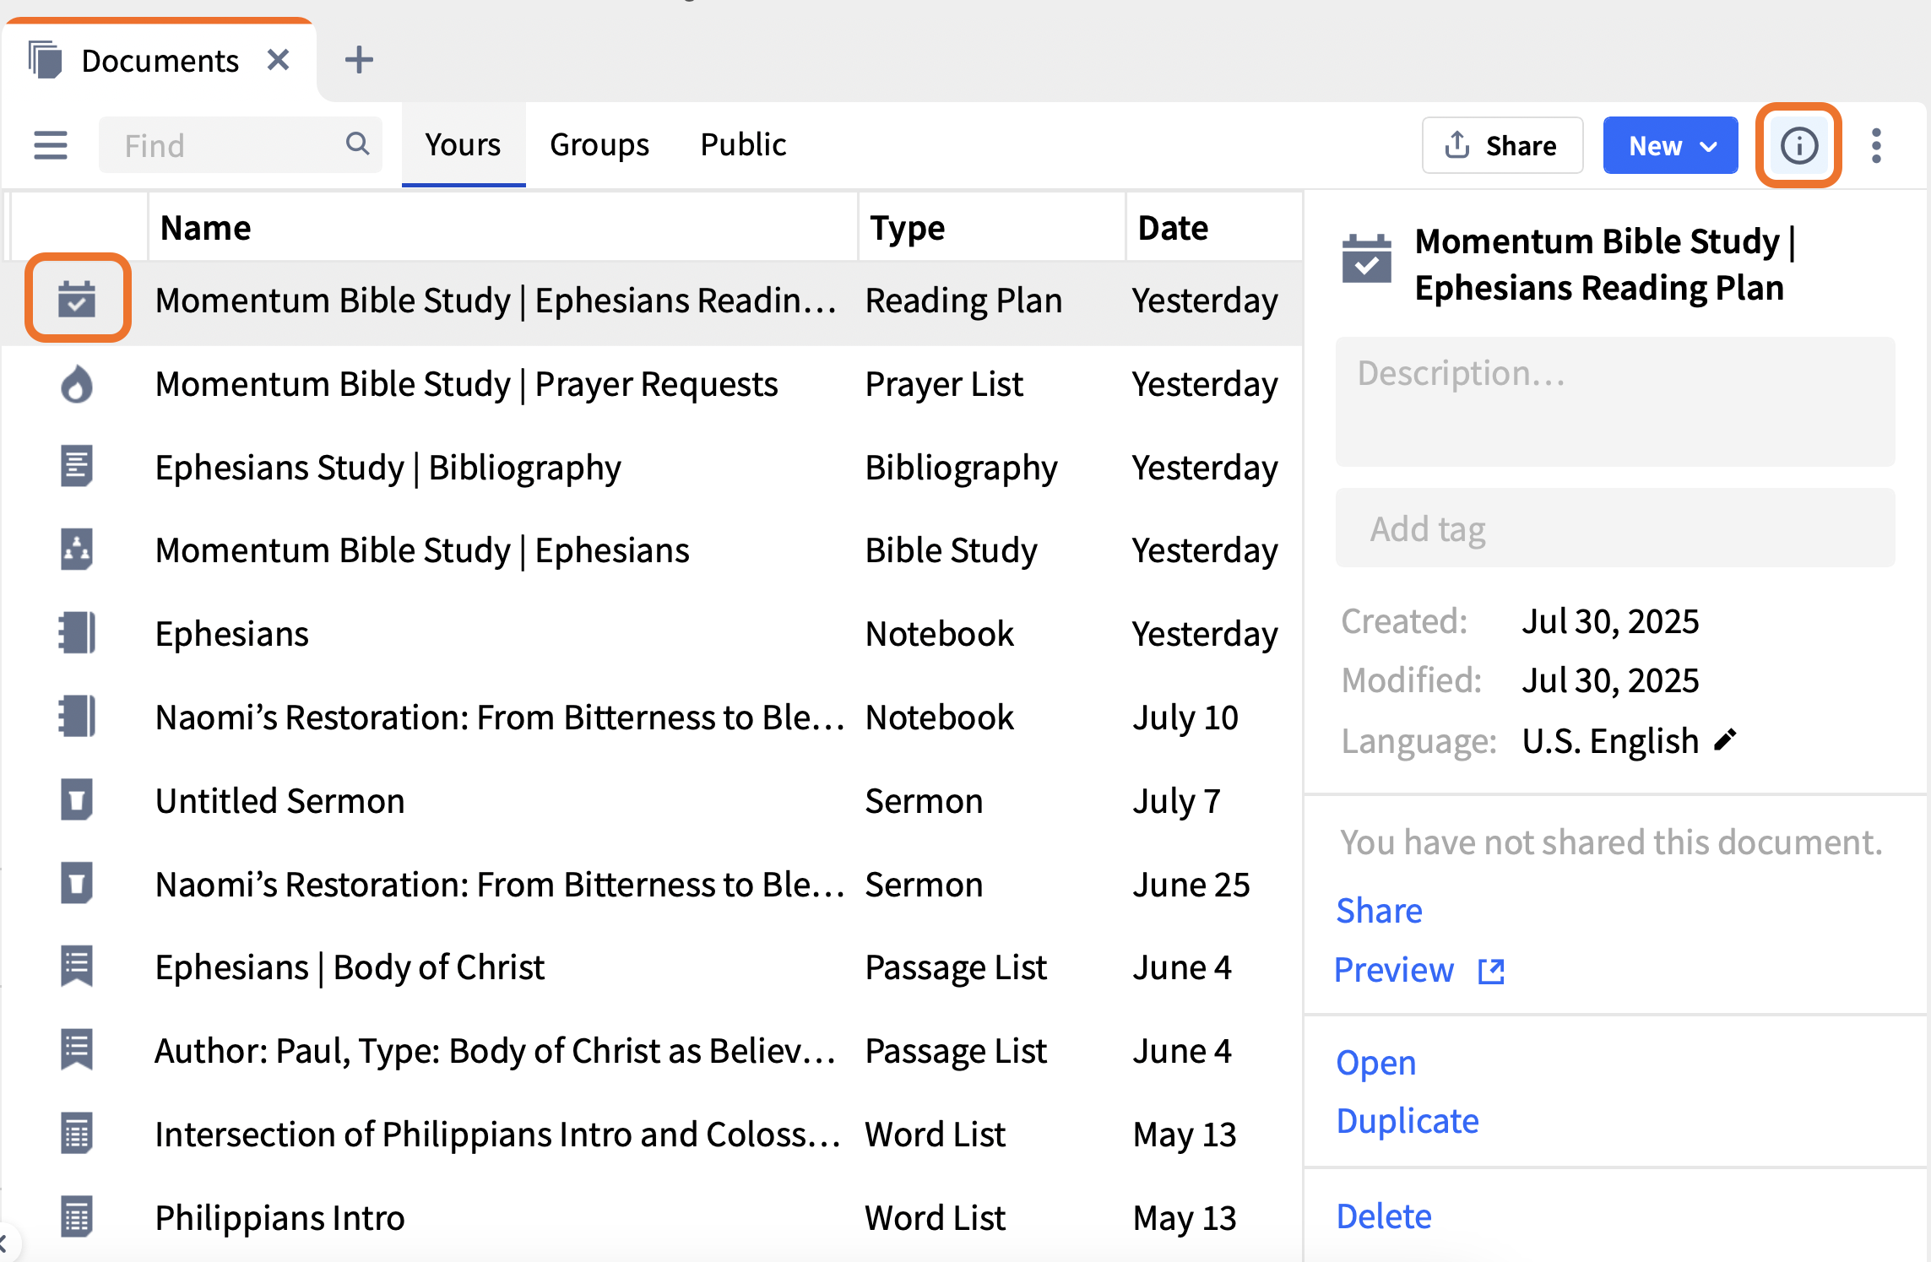Click the 'July 7' date cell
This screenshot has width=1931, height=1262.
(x=1176, y=801)
